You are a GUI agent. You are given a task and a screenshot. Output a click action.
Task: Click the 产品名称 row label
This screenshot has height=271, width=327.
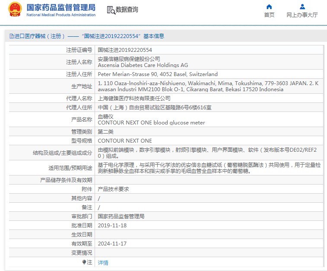(82, 120)
